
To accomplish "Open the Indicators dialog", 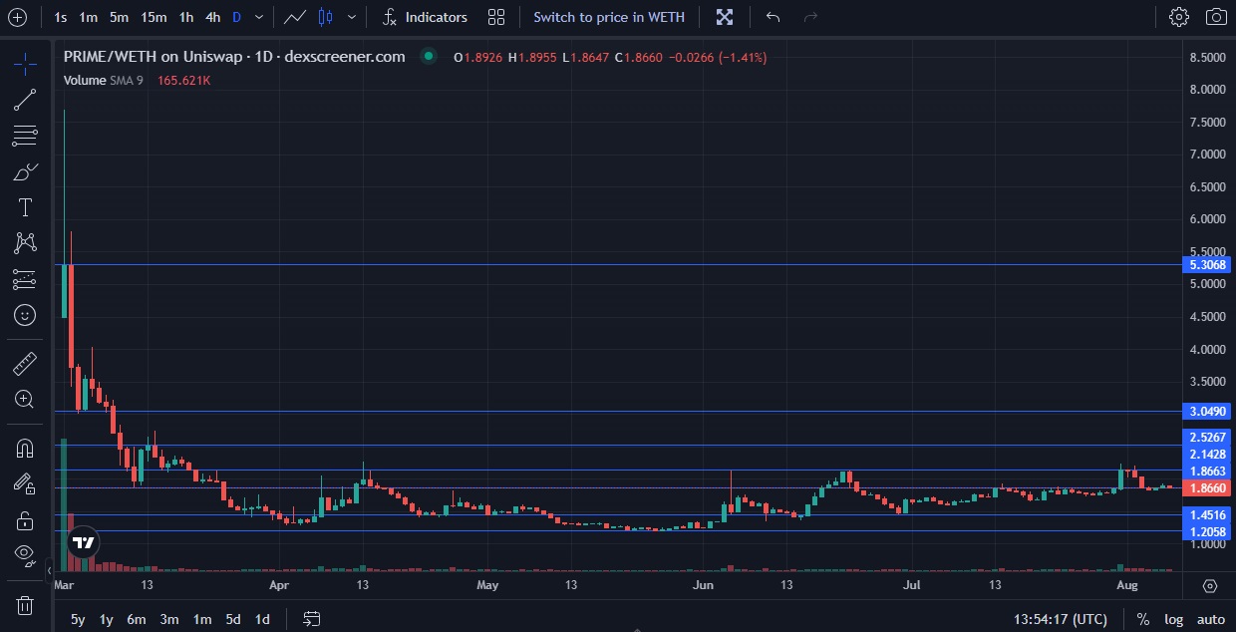I will 425,17.
